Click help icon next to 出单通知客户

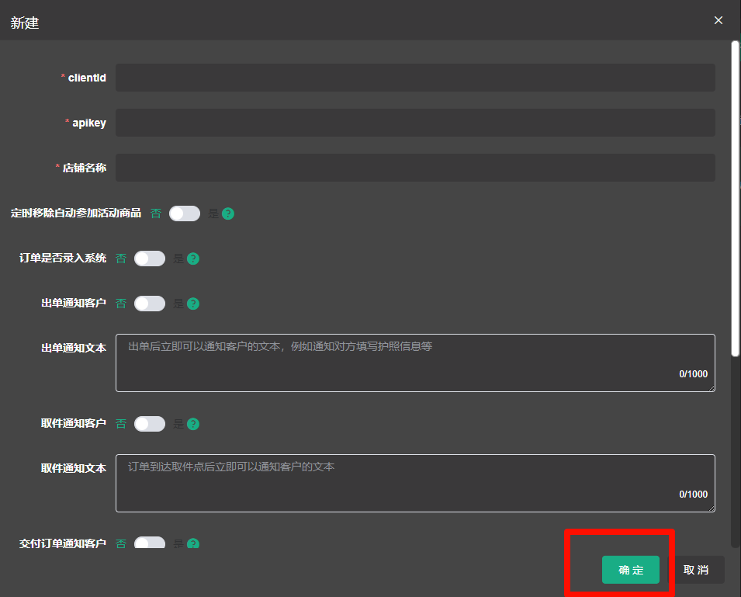pyautogui.click(x=193, y=304)
